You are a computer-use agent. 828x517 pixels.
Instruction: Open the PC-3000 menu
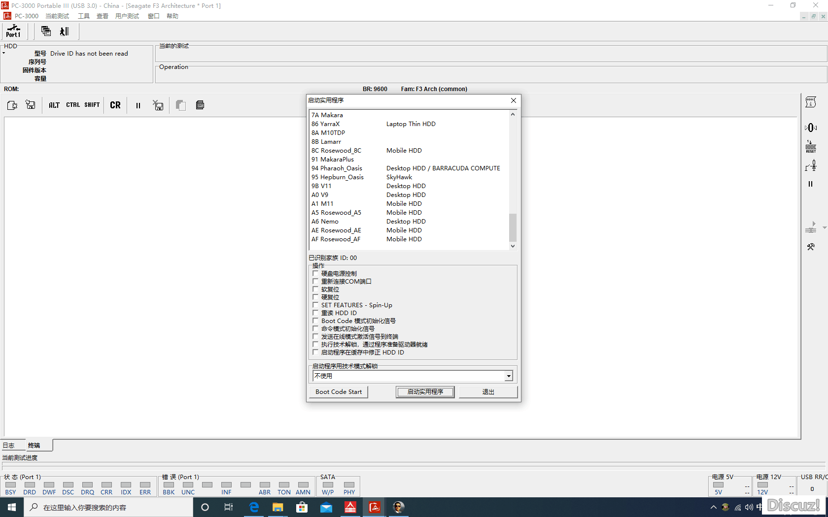(26, 16)
